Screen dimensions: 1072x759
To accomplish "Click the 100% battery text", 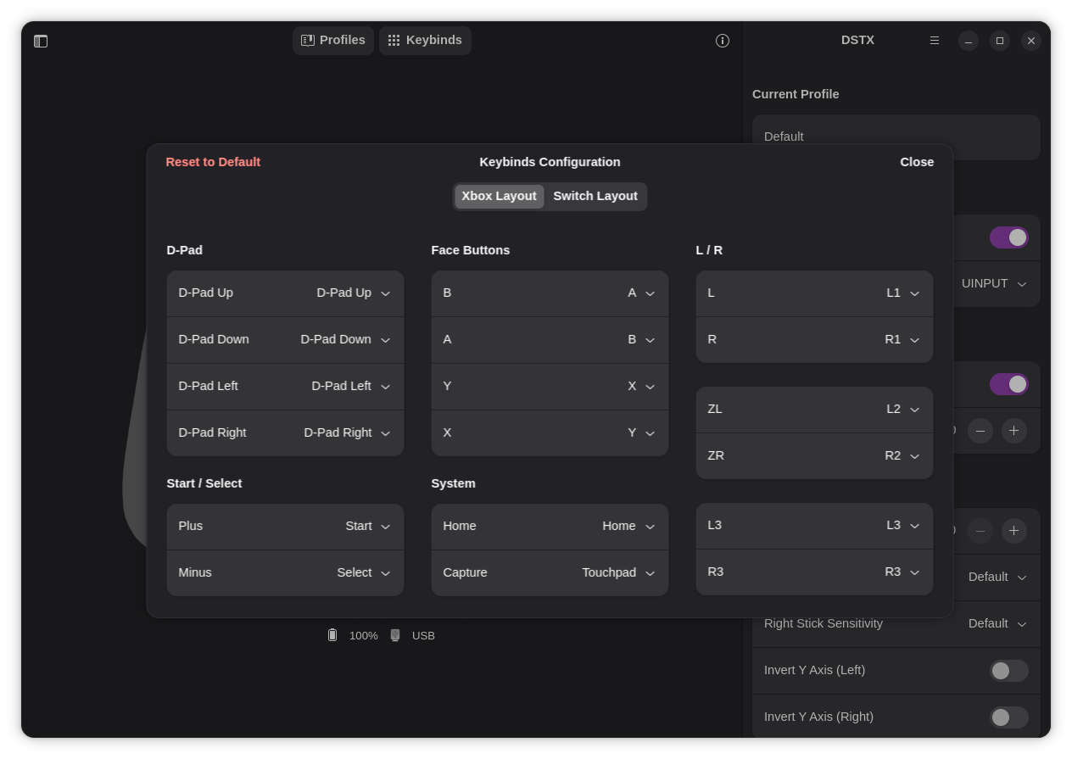I will [364, 636].
